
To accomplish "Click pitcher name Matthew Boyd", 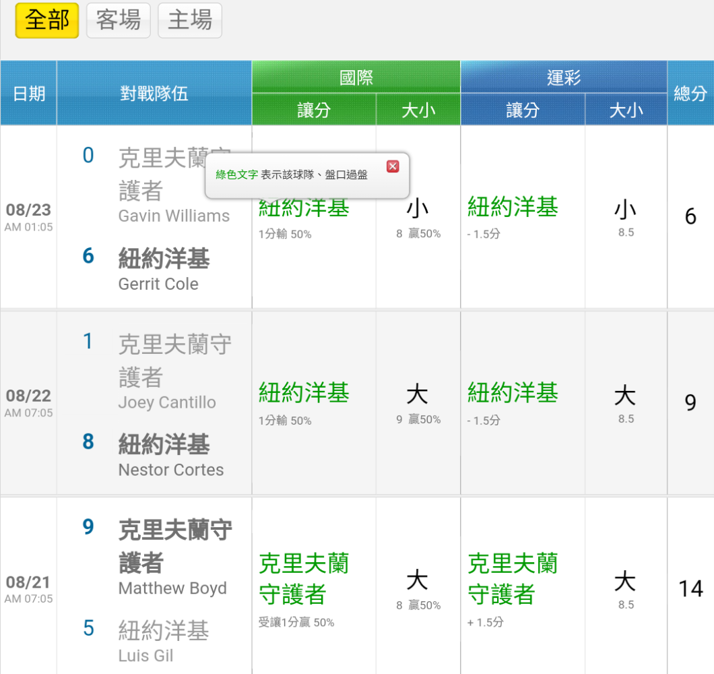I will pyautogui.click(x=172, y=588).
